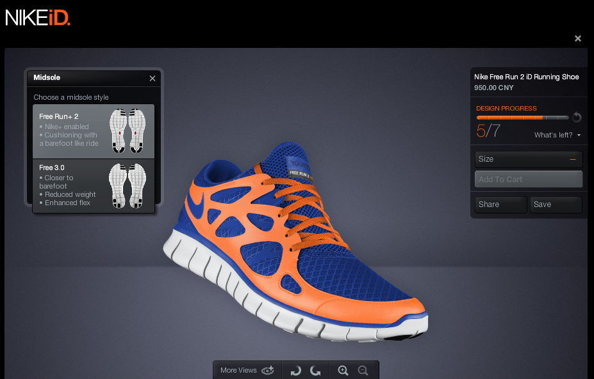Zoom out of the shoe view
The image size is (594, 379).
coord(363,370)
